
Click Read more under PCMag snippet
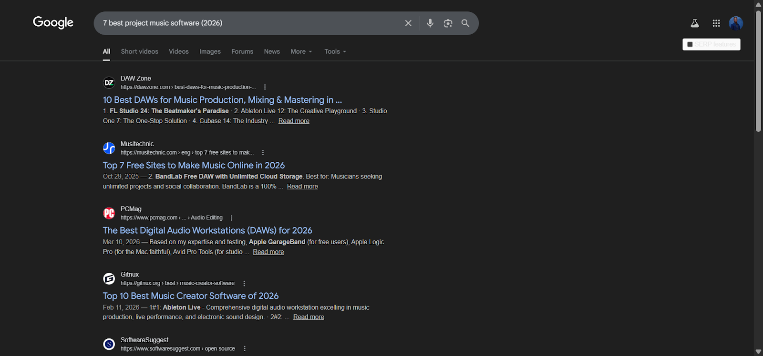click(268, 252)
